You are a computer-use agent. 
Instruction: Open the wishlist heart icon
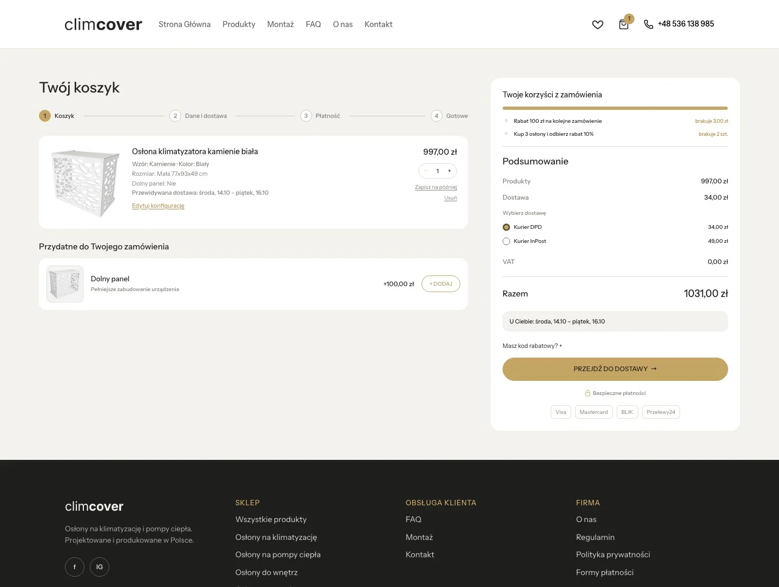click(x=598, y=24)
